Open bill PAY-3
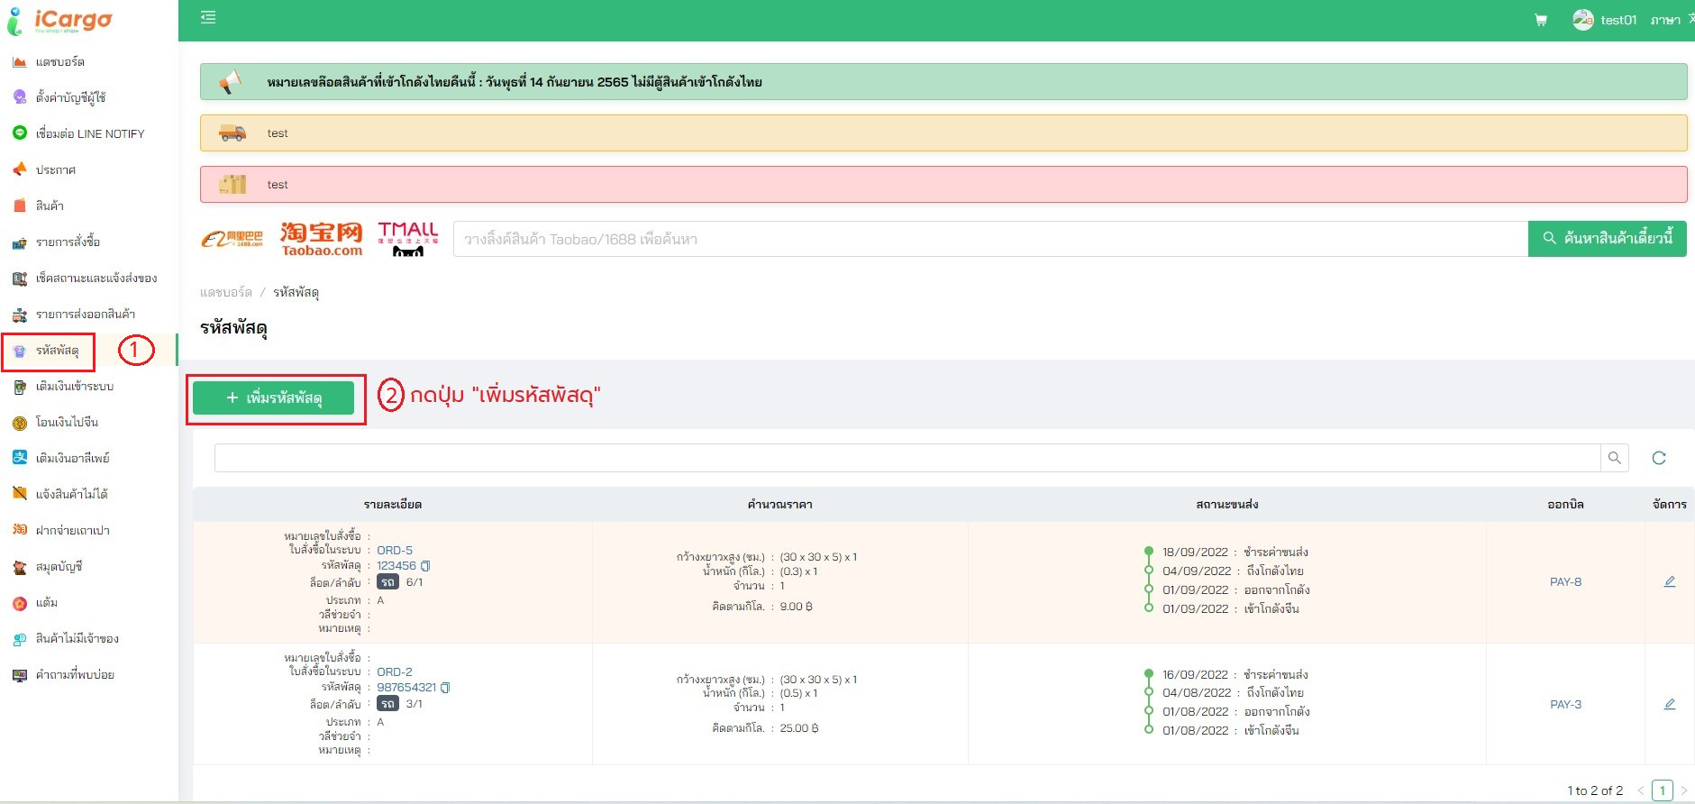This screenshot has width=1695, height=804. pos(1566,704)
